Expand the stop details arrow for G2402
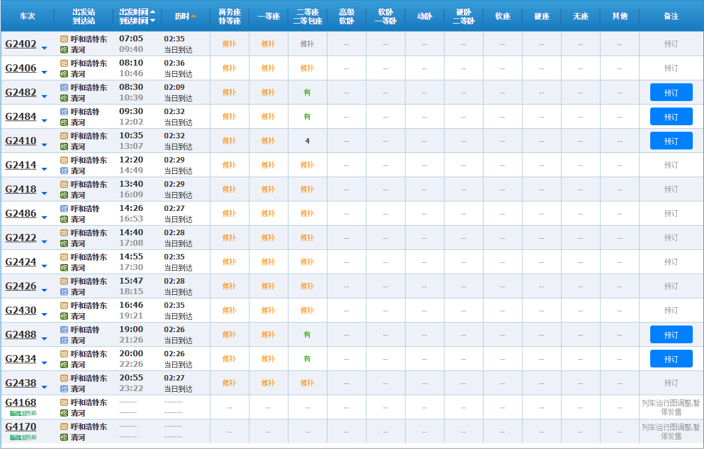Viewport: 704px width, 449px height. click(44, 48)
